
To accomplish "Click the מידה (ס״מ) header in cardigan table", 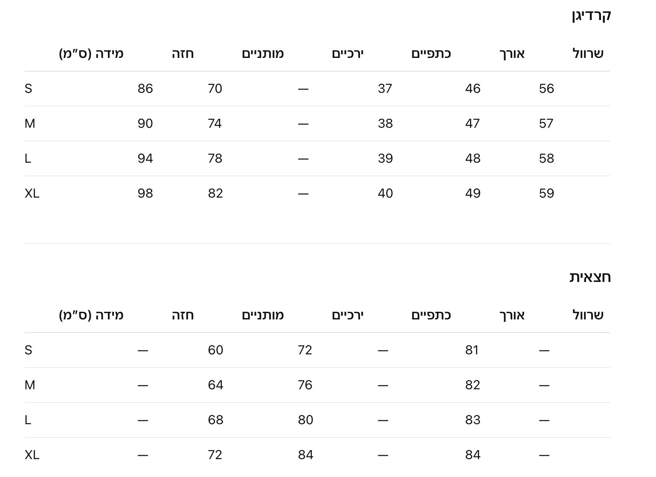I will [91, 54].
